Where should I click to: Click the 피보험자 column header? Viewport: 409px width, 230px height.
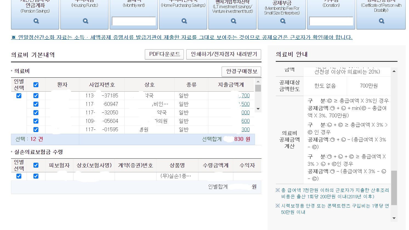[59, 165]
